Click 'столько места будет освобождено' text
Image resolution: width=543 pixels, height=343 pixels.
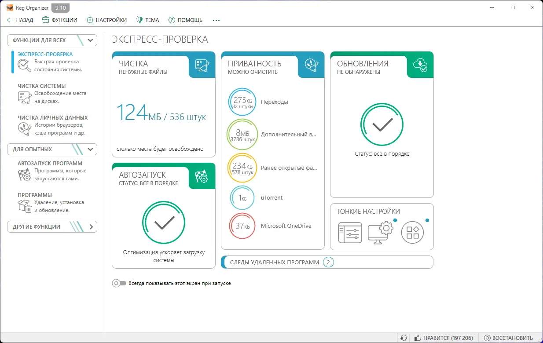click(x=160, y=149)
